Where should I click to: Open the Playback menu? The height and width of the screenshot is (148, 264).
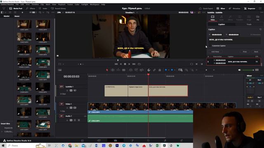[x=62, y=5]
